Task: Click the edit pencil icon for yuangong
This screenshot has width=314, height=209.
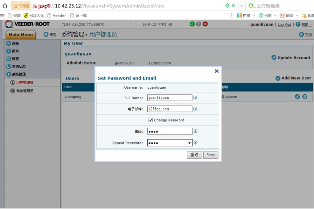Action: point(297,97)
